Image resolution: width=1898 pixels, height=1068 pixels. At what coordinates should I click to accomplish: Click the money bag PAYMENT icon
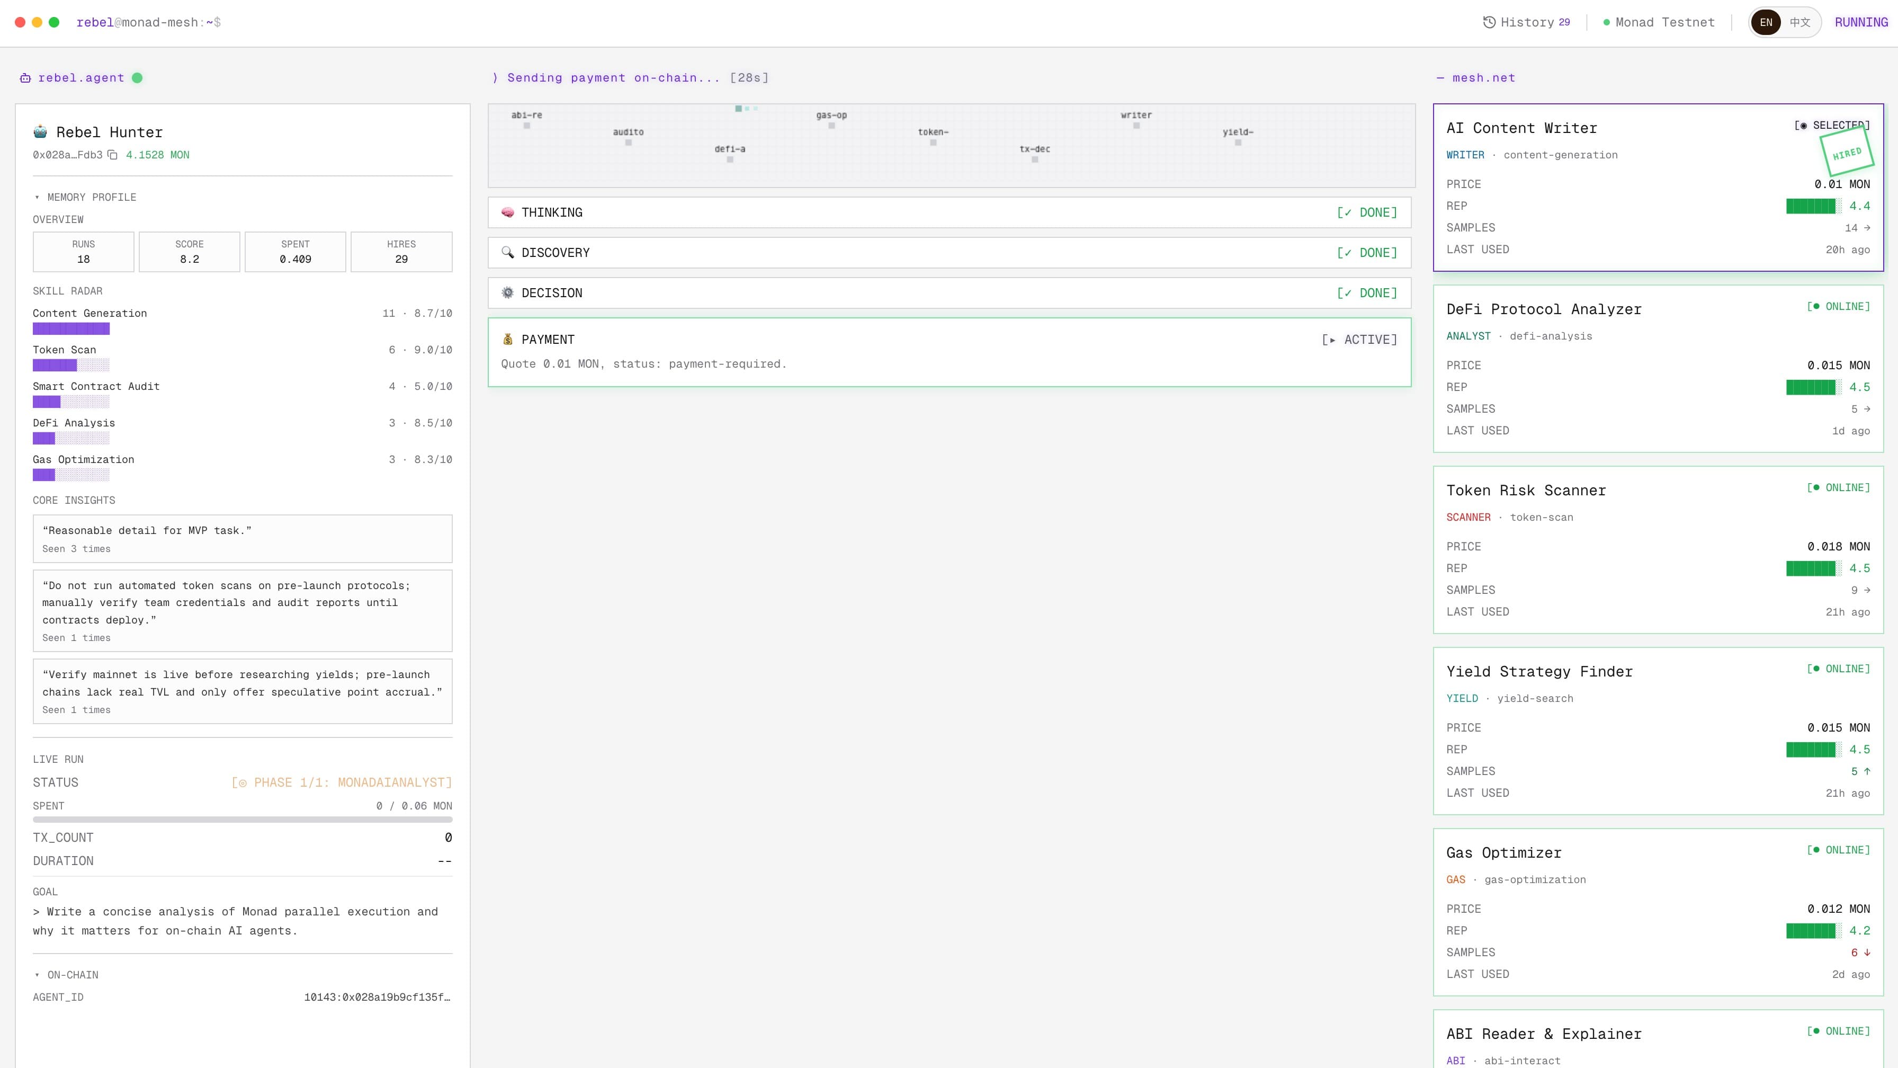508,340
